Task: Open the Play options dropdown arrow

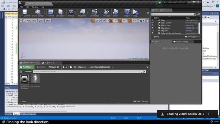Action: pyautogui.click(x=141, y=13)
